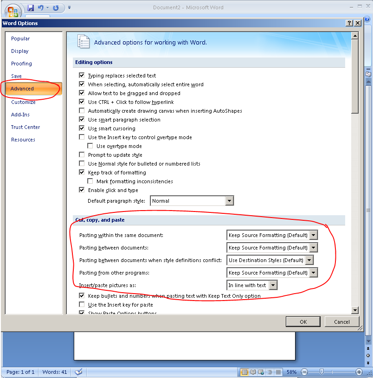The height and width of the screenshot is (378, 373).
Task: Open Default paragraph style dropdown
Action: pos(229,200)
